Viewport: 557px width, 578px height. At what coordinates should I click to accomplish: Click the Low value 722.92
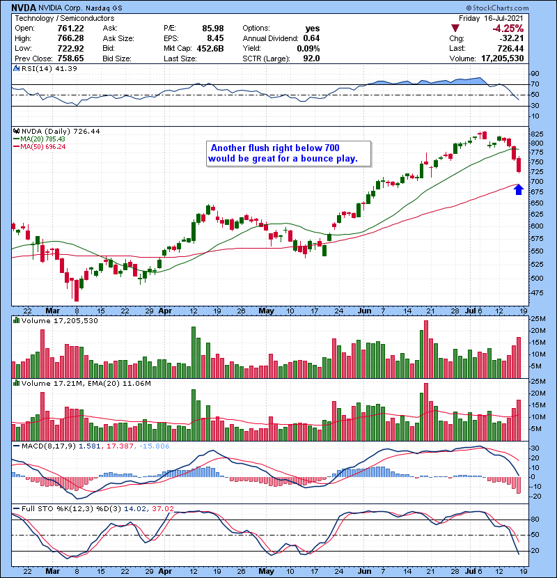pyautogui.click(x=70, y=48)
